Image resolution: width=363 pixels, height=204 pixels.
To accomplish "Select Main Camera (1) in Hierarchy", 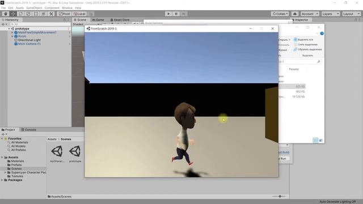I will [x=29, y=44].
